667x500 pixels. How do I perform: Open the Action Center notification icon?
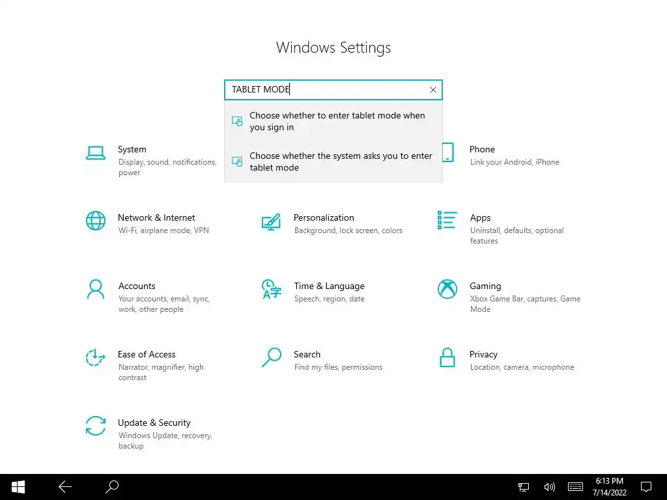pyautogui.click(x=646, y=487)
